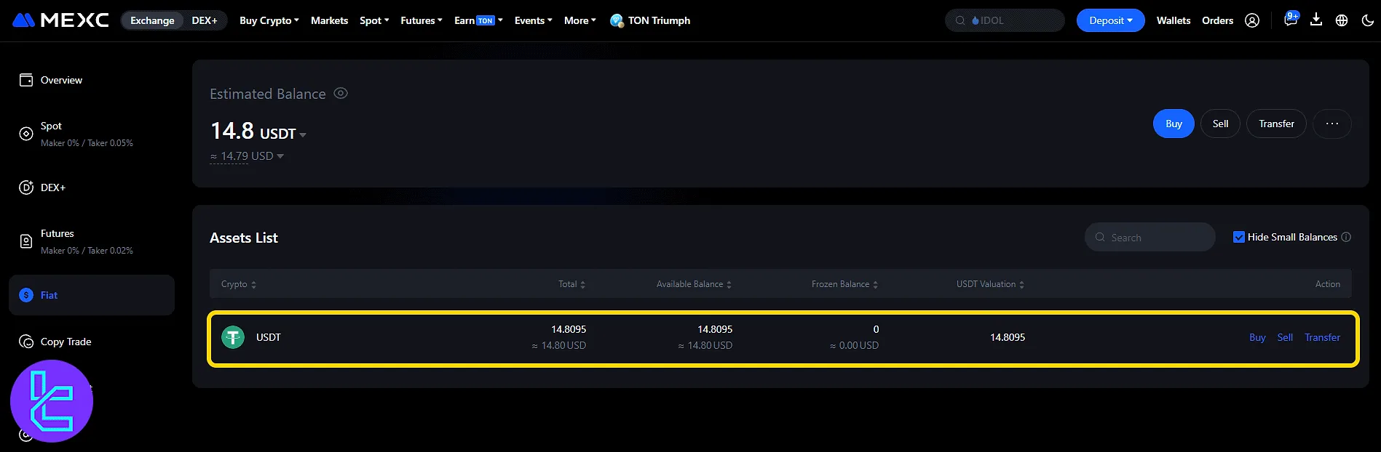
Task: Expand the Buy Crypto menu
Action: (269, 20)
